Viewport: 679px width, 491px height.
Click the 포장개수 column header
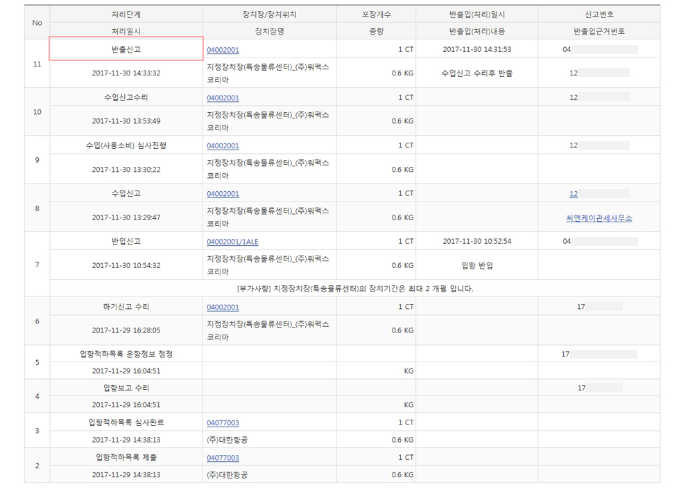click(x=376, y=14)
